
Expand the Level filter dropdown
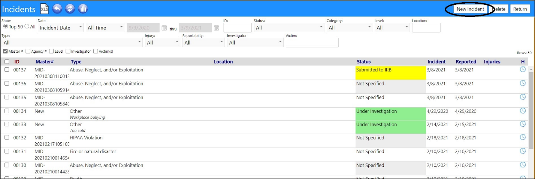point(392,28)
